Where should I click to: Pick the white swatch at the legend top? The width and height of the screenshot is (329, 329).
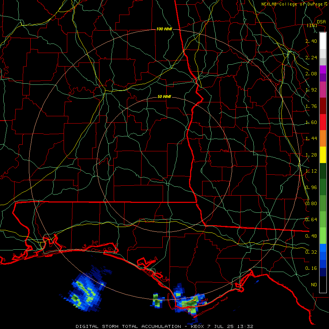(323, 41)
